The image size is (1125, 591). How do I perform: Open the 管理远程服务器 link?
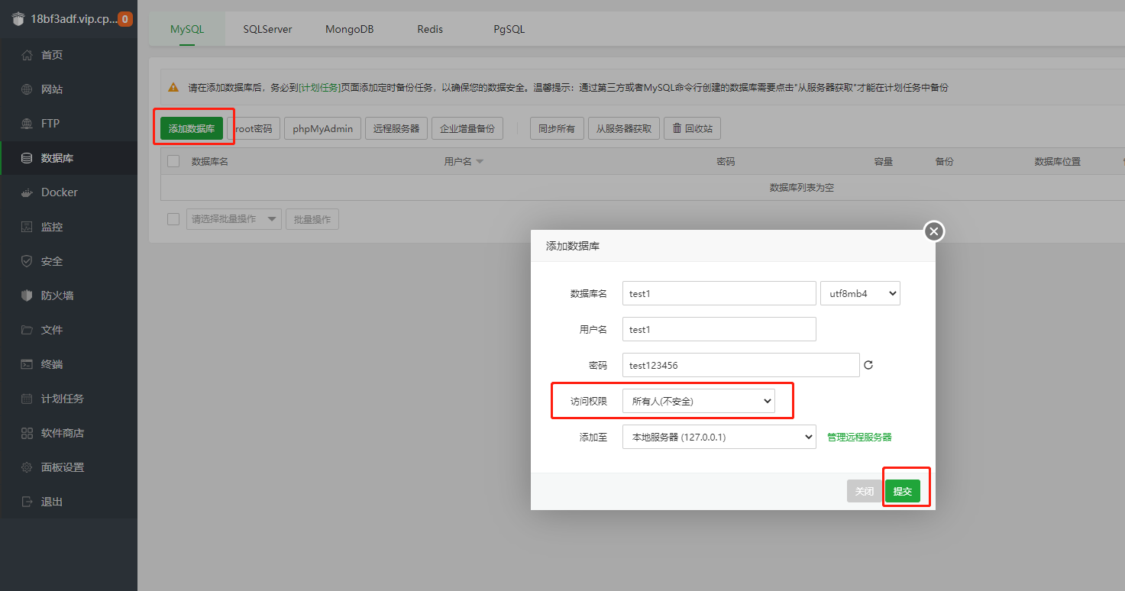coord(859,438)
